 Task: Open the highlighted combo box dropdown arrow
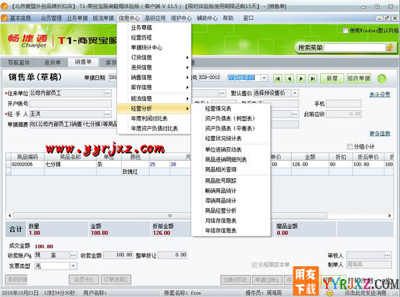click(x=264, y=78)
